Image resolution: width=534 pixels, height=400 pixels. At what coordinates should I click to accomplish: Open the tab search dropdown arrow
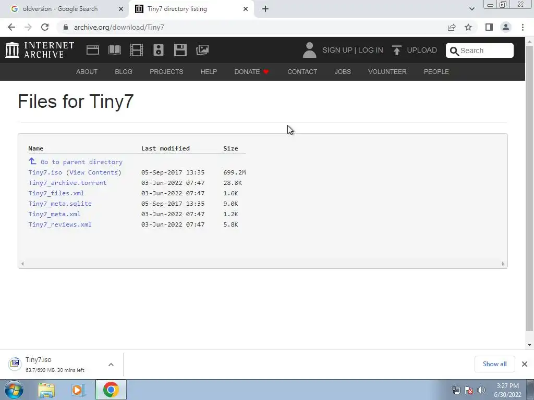pos(471,9)
